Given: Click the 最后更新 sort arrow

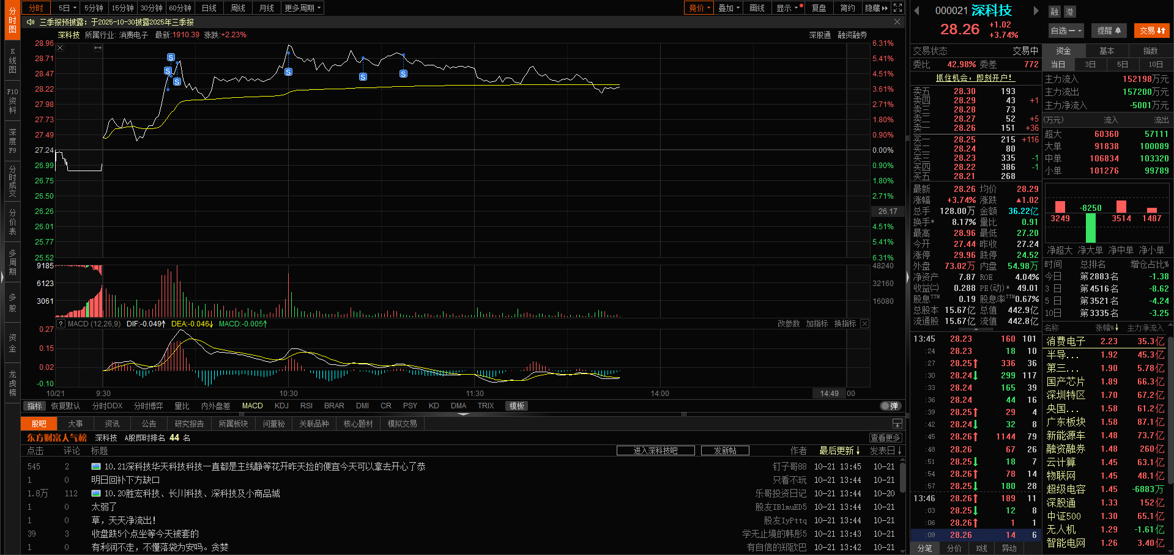Looking at the screenshot, I should (x=858, y=450).
